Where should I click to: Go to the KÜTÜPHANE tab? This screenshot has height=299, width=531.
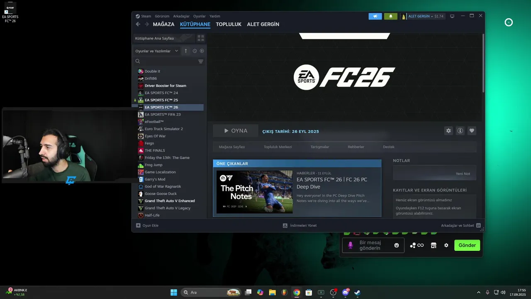pos(195,24)
